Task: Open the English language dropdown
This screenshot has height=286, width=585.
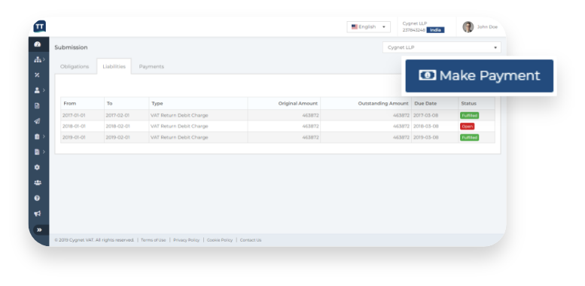Action: pyautogui.click(x=369, y=27)
